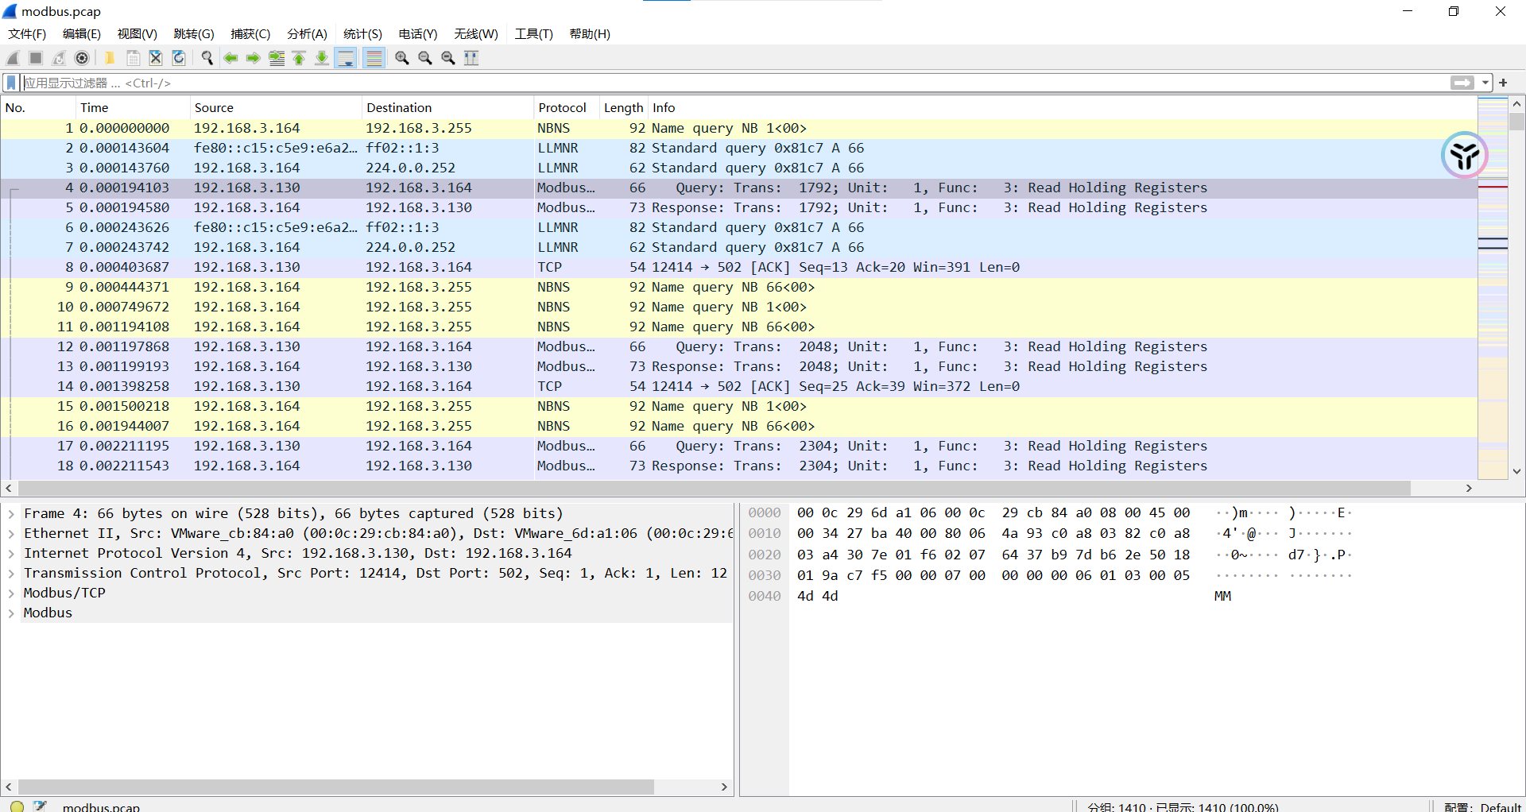
Task: Close the current capture file
Action: point(156,58)
